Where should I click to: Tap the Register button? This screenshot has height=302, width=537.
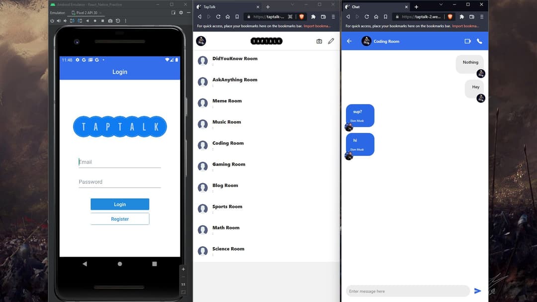pos(120,219)
